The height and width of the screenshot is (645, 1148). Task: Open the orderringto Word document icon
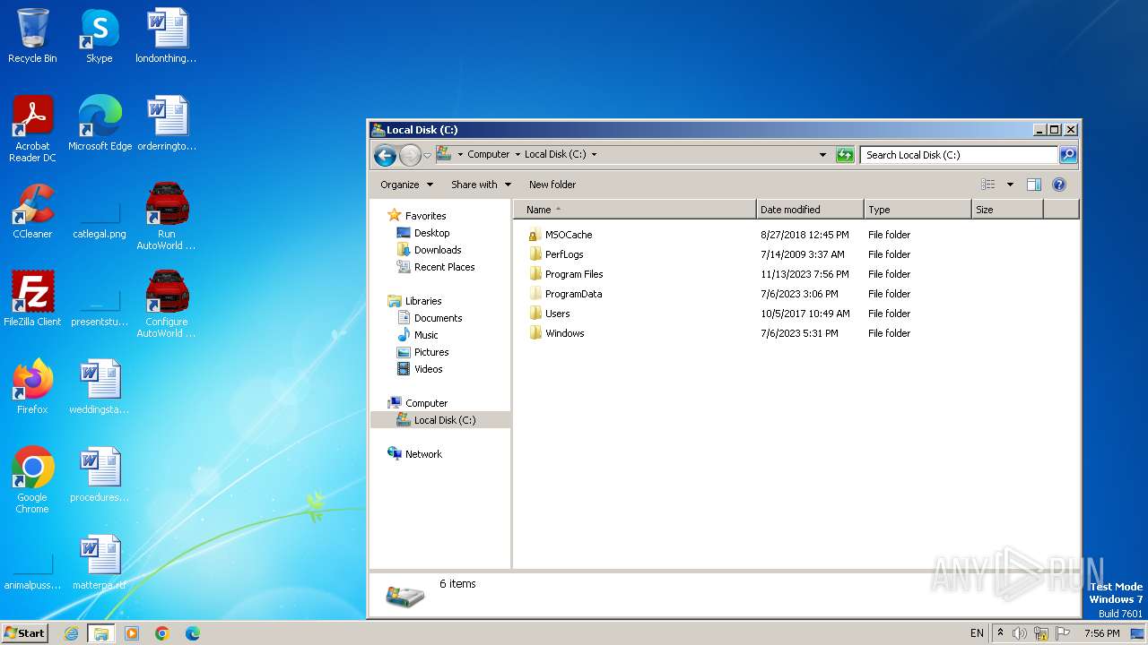click(166, 123)
